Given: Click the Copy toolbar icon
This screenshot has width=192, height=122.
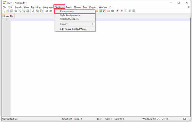Looking at the screenshot, I should coord(37,11).
